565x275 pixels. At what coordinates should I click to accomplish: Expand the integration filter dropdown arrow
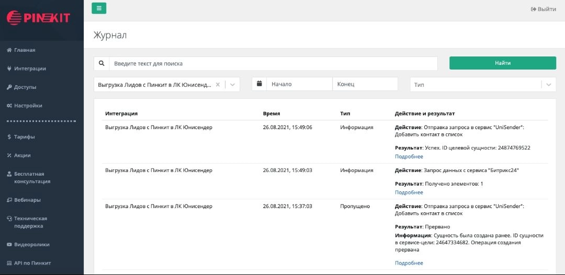[x=232, y=84]
